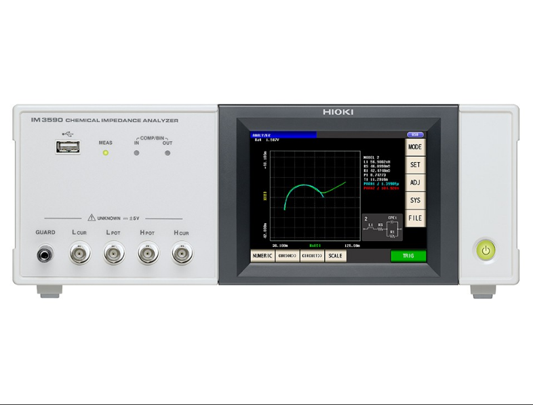Select the H POT BNC connector
Screen dimensions: 533x405
point(148,254)
